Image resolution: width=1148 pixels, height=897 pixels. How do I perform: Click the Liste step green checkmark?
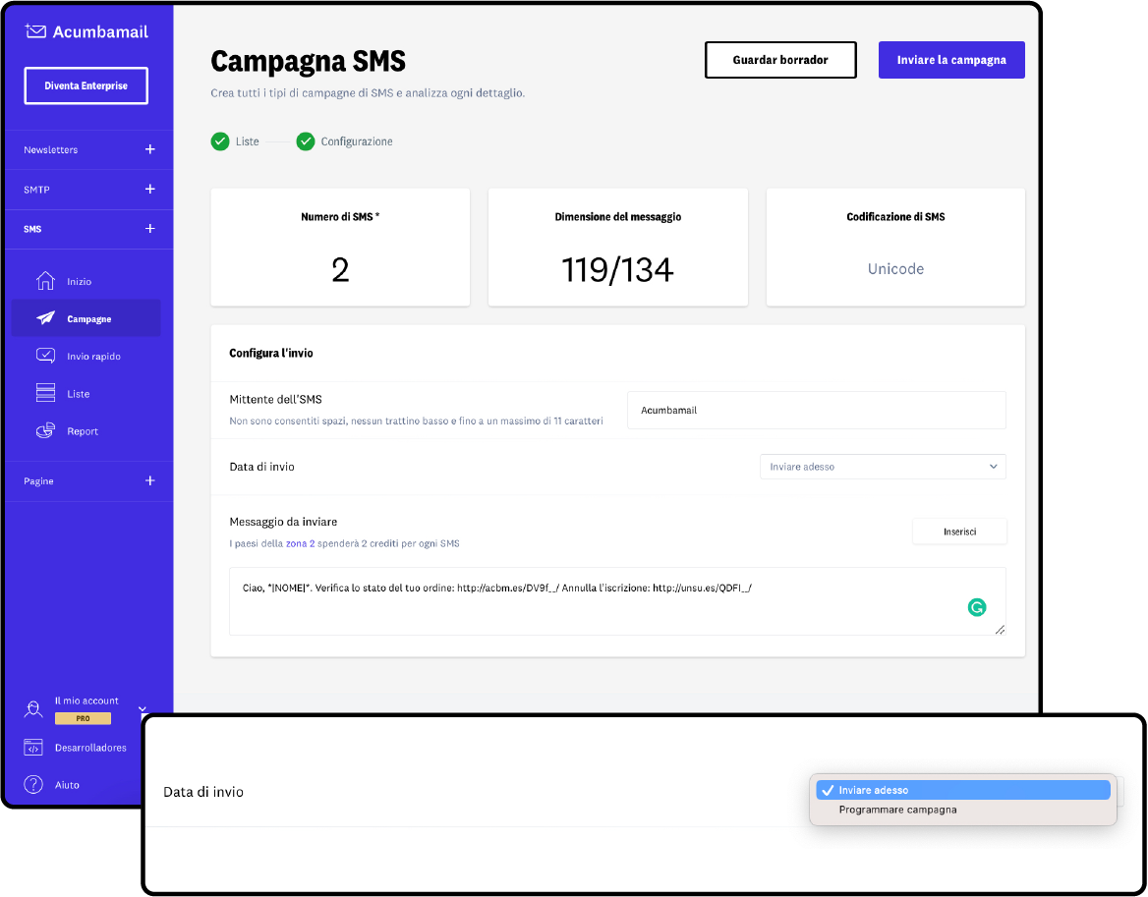(220, 141)
